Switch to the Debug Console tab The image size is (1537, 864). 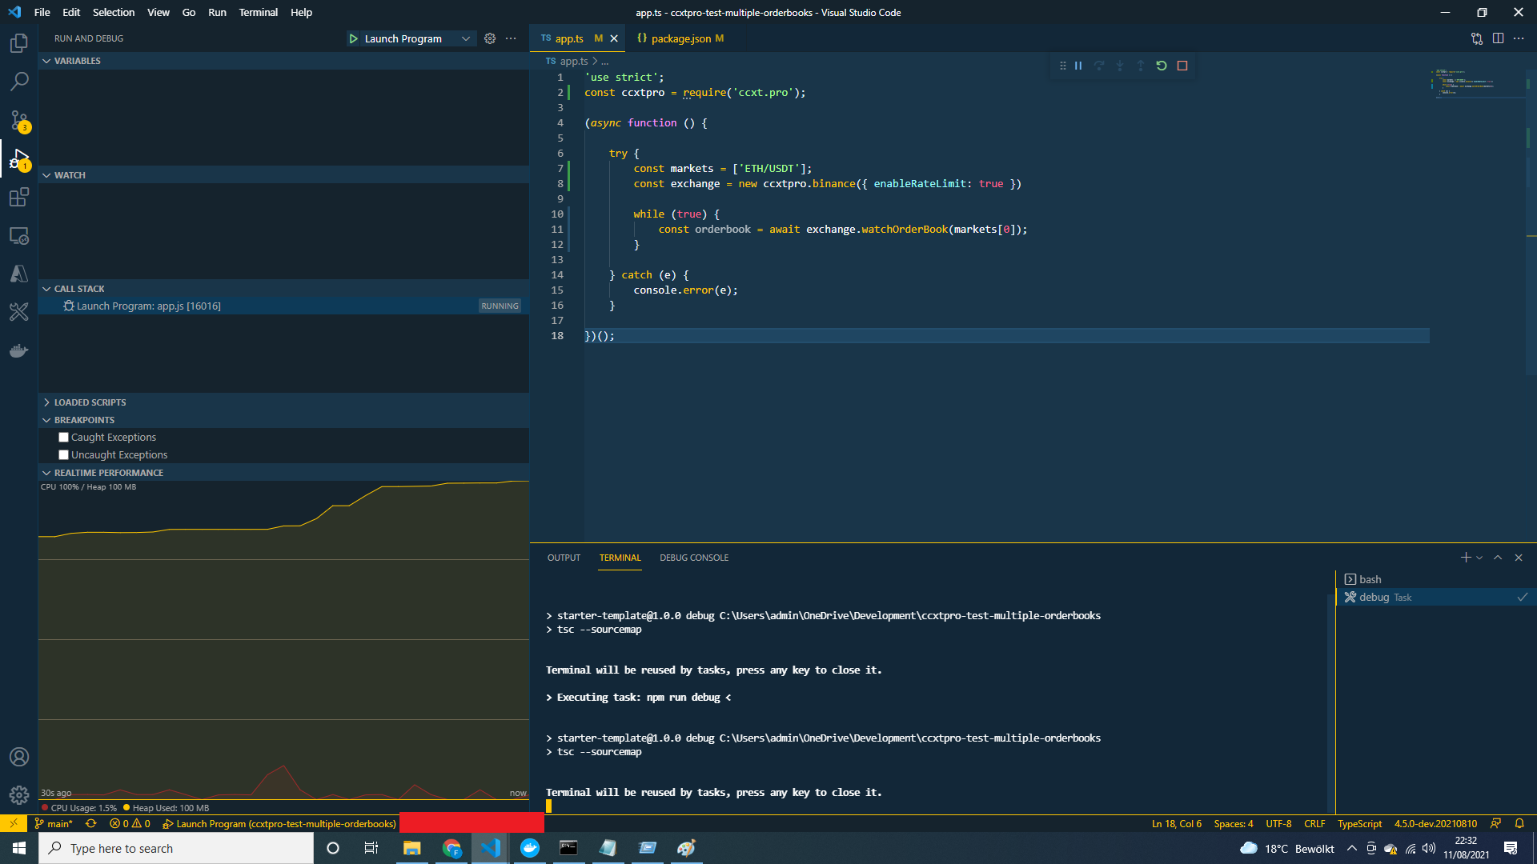pyautogui.click(x=693, y=558)
